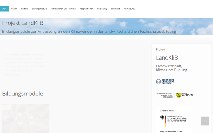The height and width of the screenshot is (133, 213).
Task: Click the Technische Universität Dresden logo
Action: pos(165,82)
